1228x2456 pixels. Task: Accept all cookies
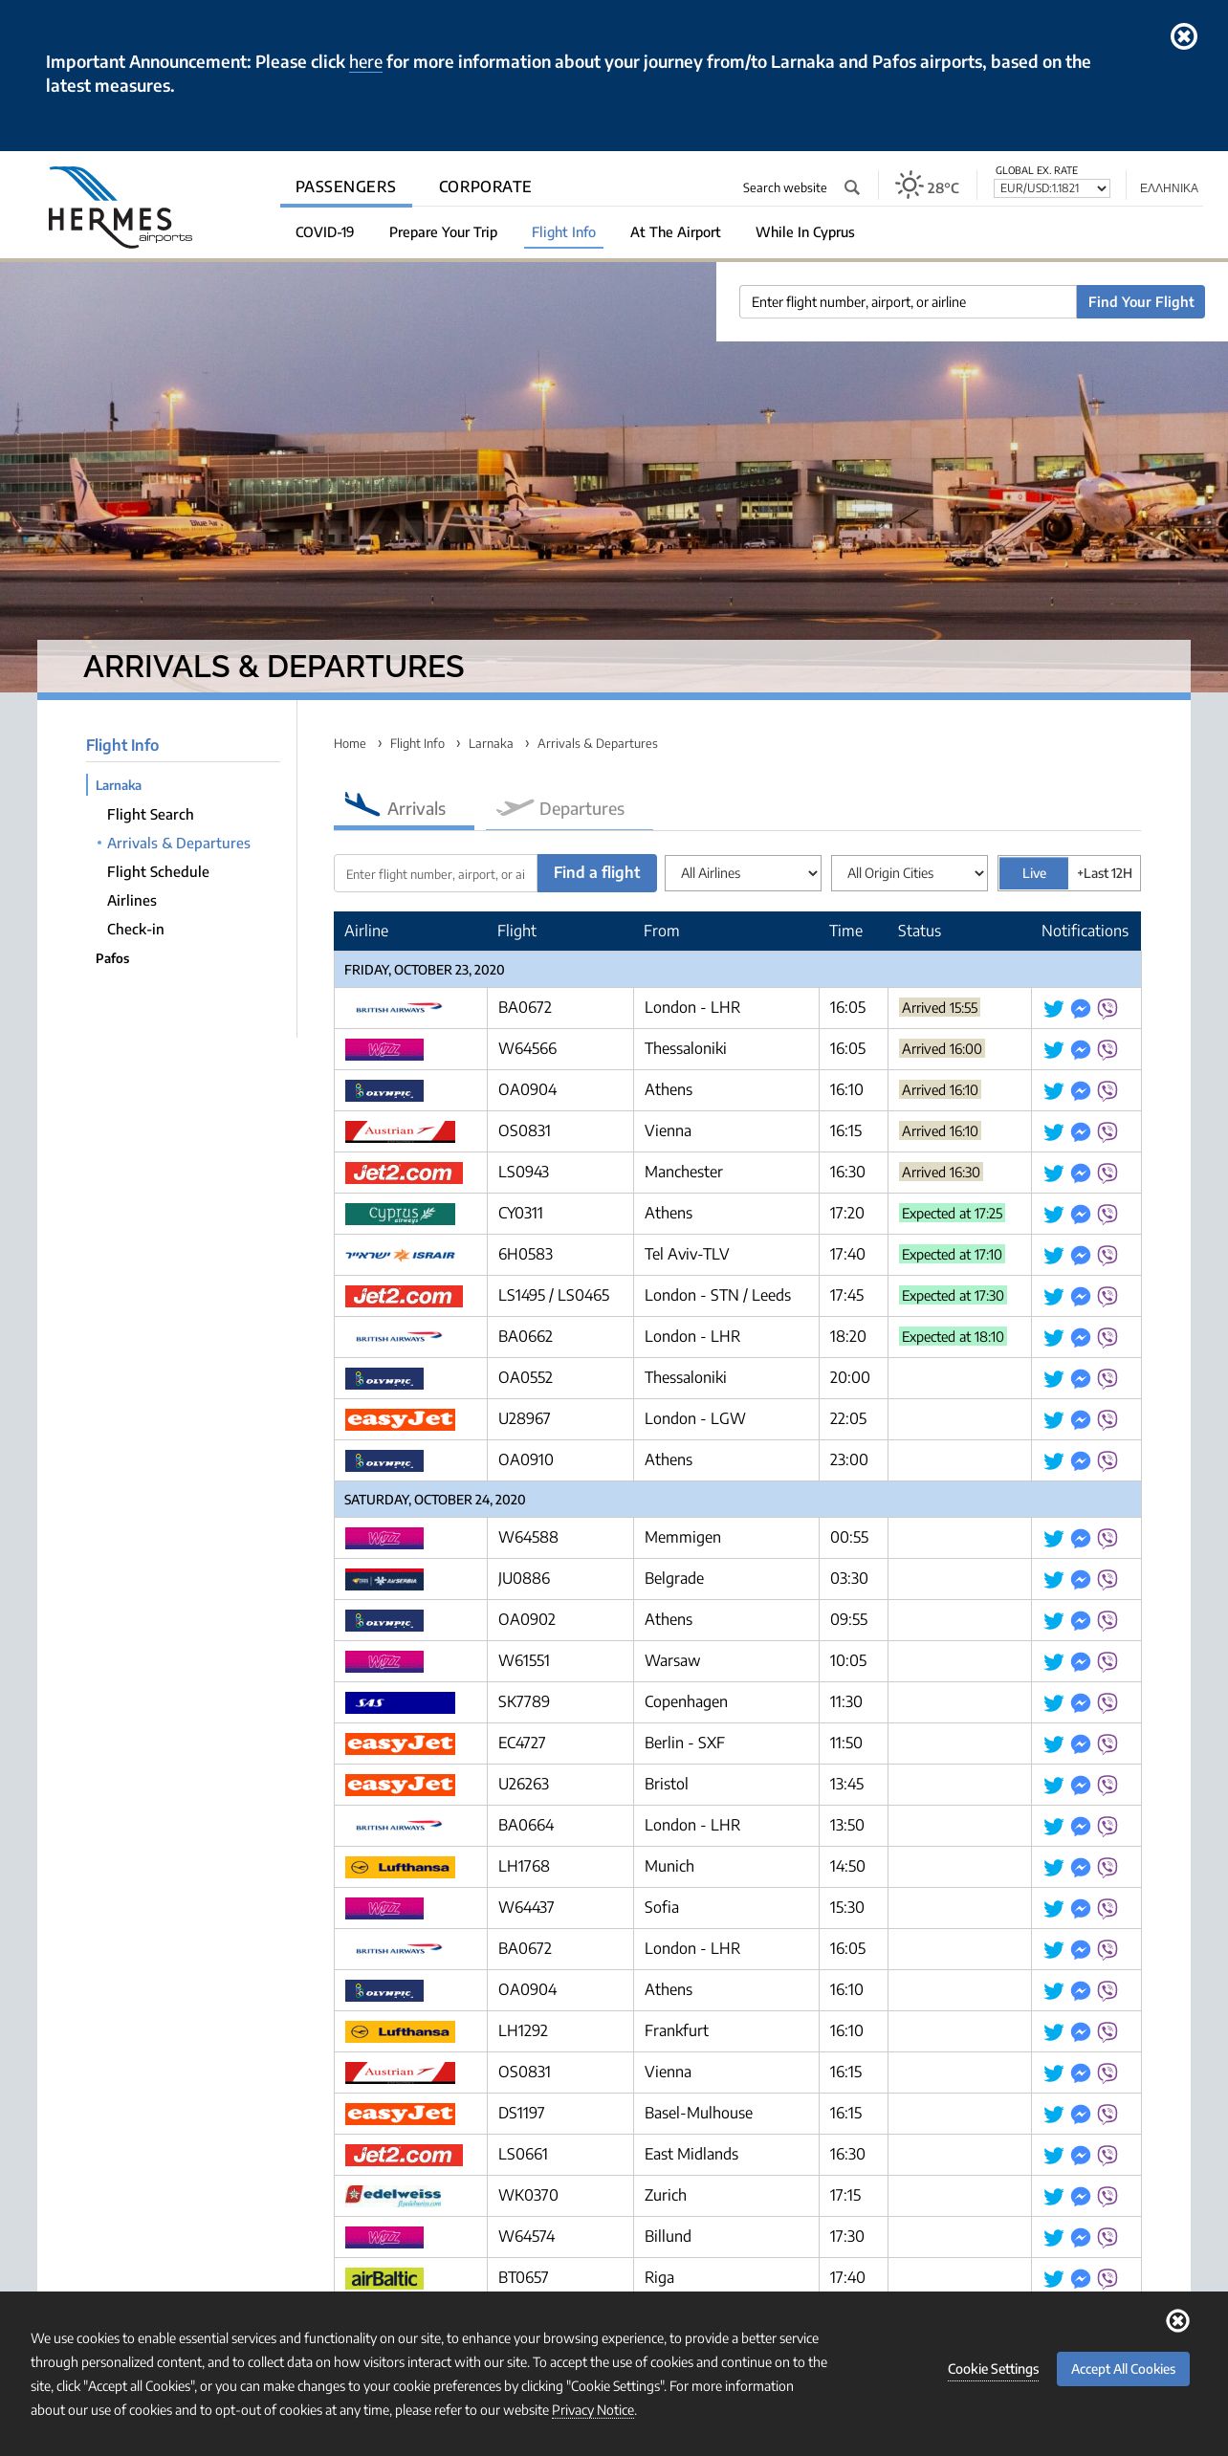point(1123,2369)
